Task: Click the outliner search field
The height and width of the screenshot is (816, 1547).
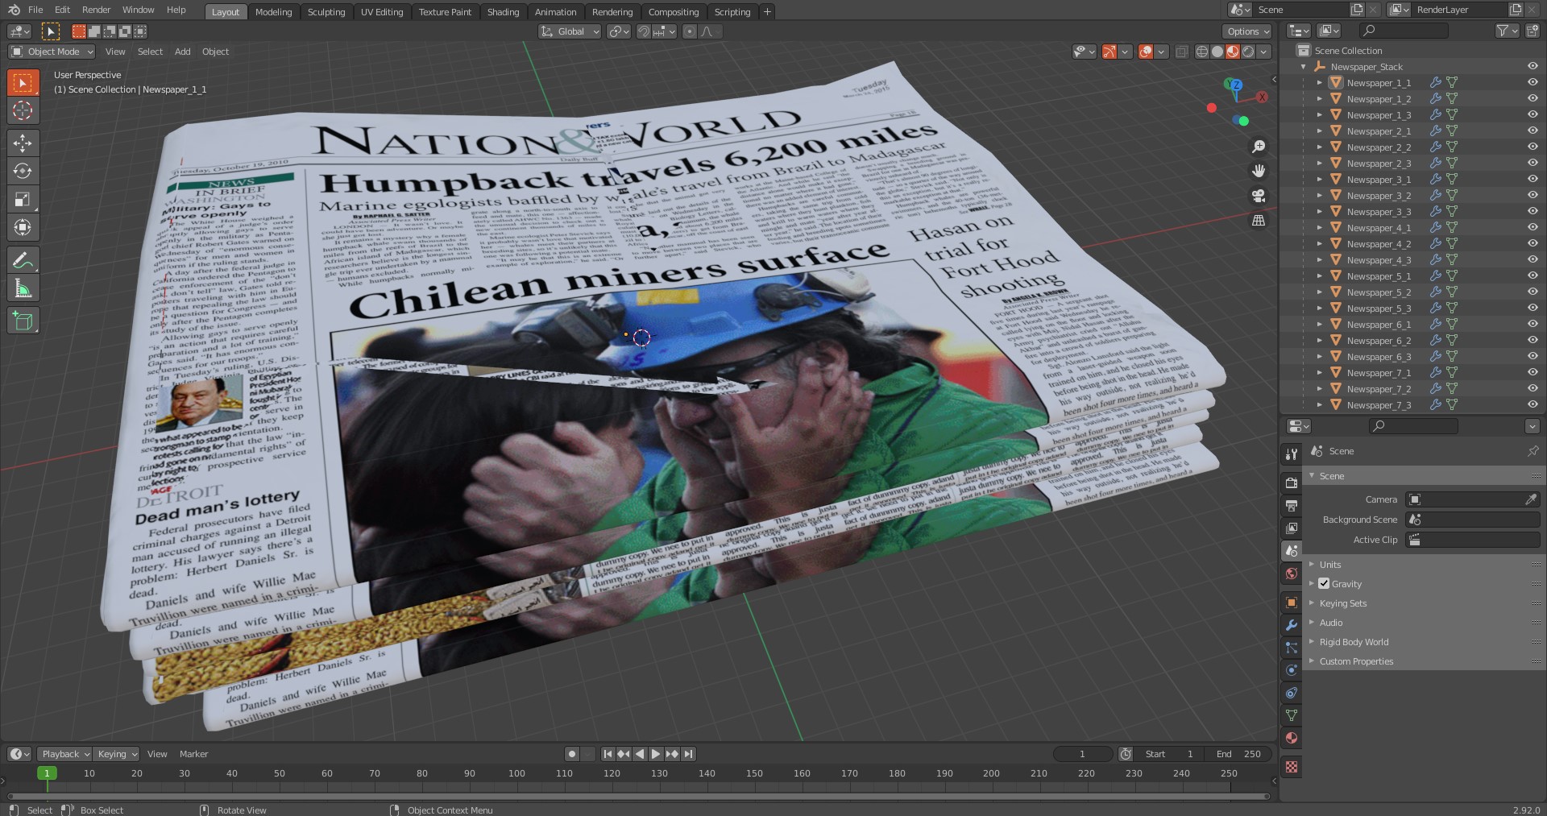Action: [x=1404, y=31]
